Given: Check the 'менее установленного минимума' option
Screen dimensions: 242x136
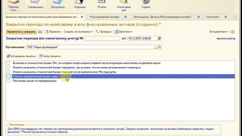Looking at the screenshot, I should tap(8, 67).
